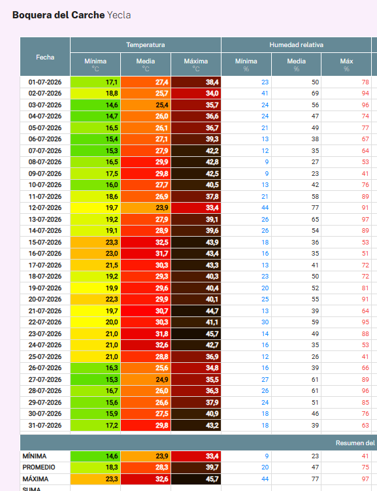Image resolution: width=377 pixels, height=491 pixels.
Task: Click the Temperatura group header
Action: tap(146, 44)
